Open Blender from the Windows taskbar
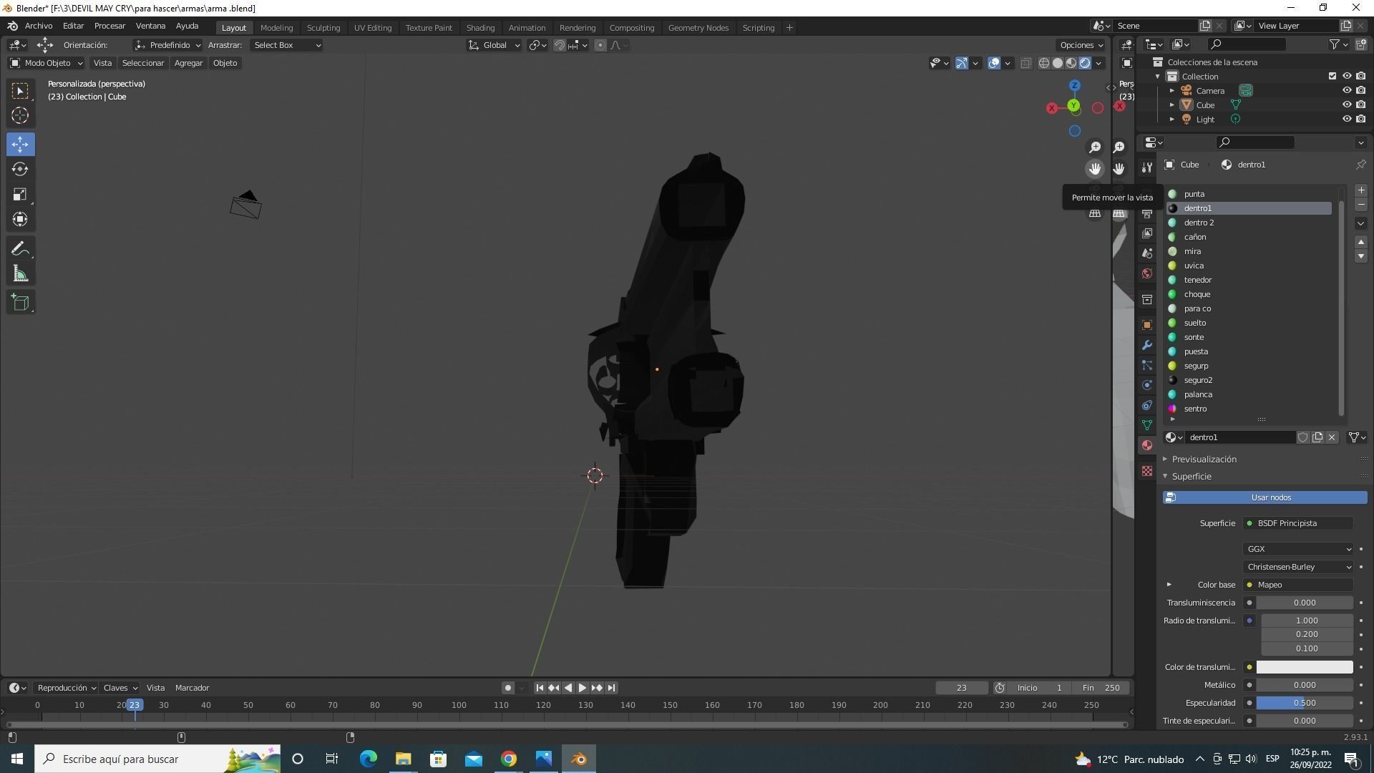This screenshot has width=1374, height=773. tap(579, 759)
